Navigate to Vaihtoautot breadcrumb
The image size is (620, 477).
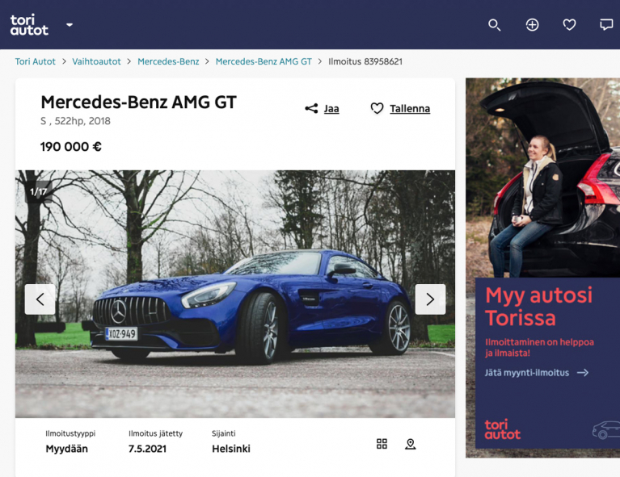tap(96, 61)
